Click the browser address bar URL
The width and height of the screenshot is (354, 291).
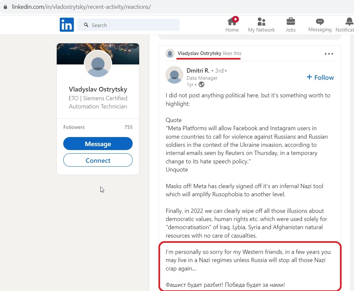tap(81, 7)
